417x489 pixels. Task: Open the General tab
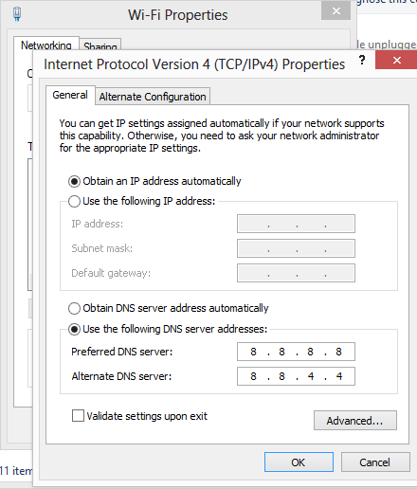pyautogui.click(x=70, y=95)
